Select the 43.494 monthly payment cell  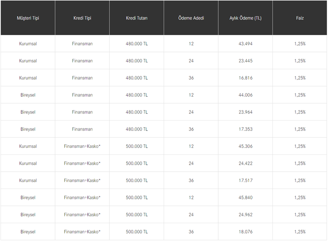[x=246, y=44]
